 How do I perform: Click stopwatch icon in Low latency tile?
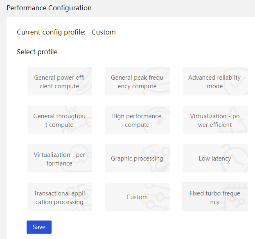[x=234, y=158]
